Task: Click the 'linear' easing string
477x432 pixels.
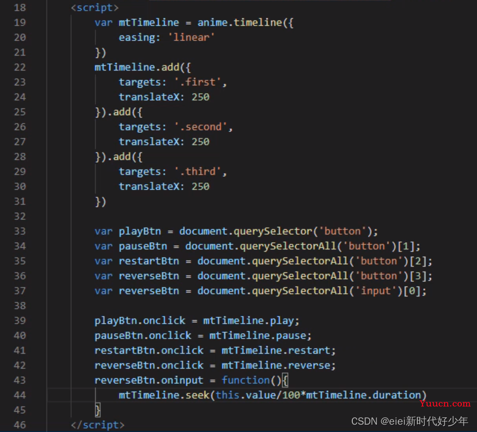Action: click(191, 37)
